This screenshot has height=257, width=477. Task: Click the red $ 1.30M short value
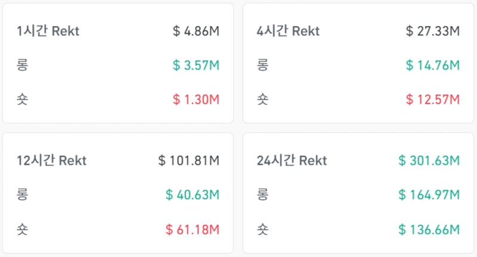tap(196, 99)
